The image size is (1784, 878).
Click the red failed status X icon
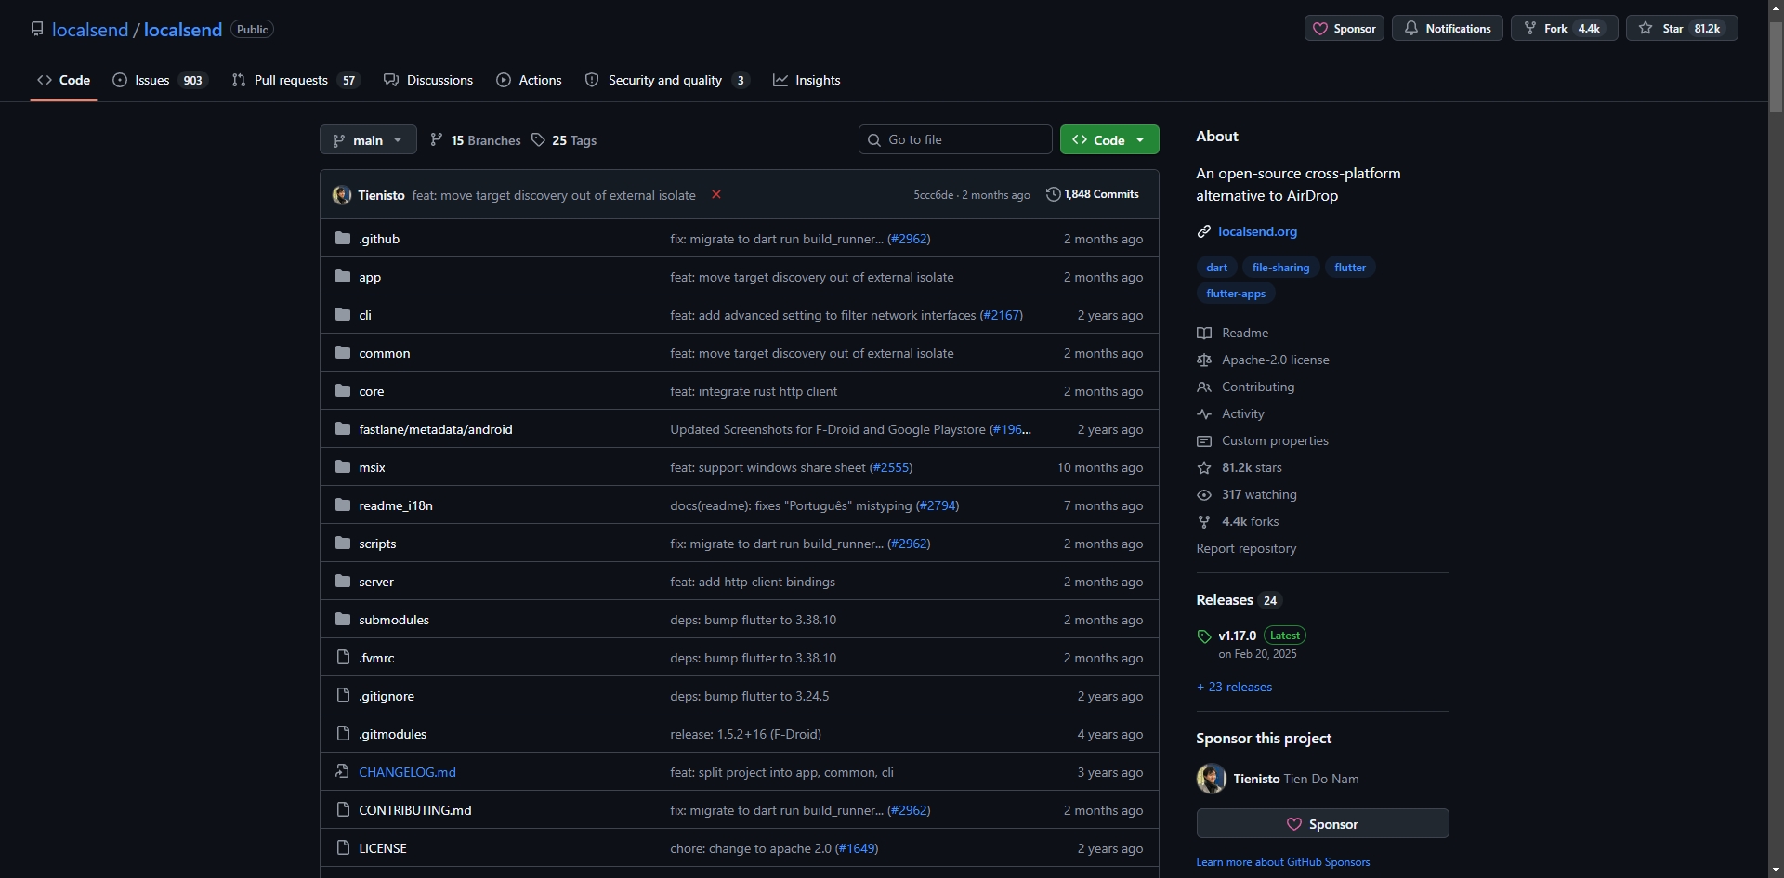pos(715,194)
